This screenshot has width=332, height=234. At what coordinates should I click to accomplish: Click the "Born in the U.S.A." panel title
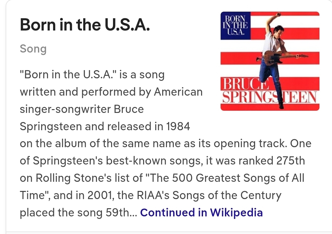pyautogui.click(x=85, y=25)
